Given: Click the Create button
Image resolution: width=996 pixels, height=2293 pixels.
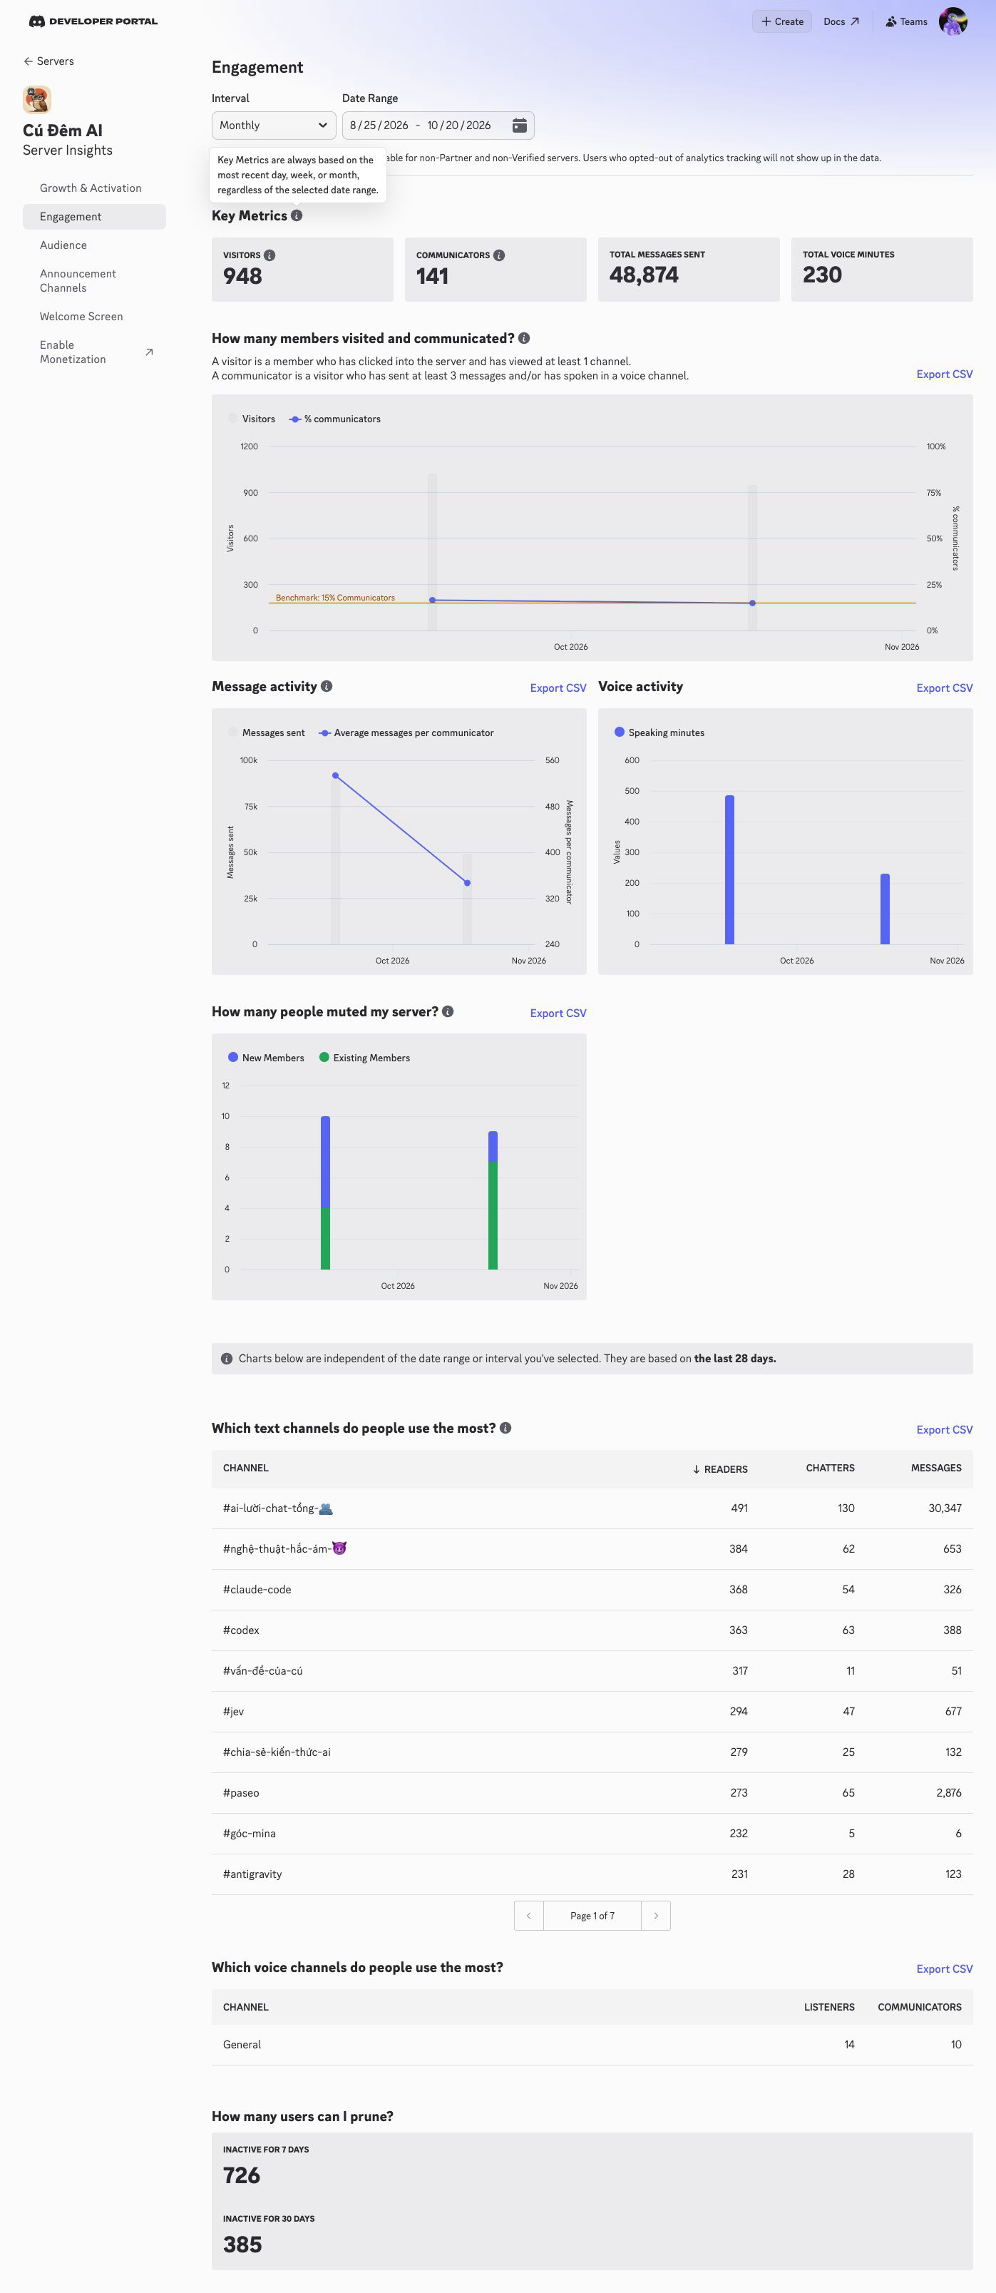Looking at the screenshot, I should point(781,21).
